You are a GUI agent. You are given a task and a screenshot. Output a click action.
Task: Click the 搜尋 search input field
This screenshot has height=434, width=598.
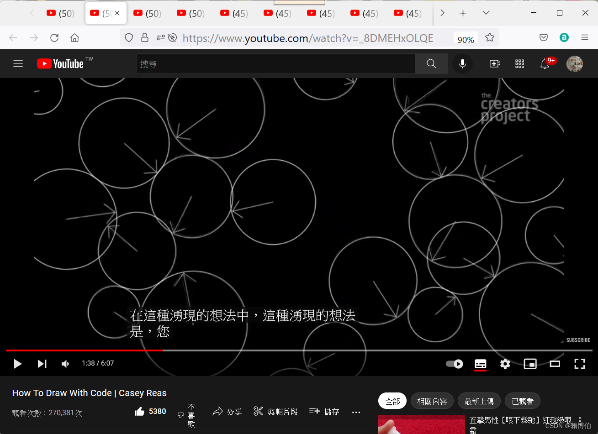pos(276,64)
